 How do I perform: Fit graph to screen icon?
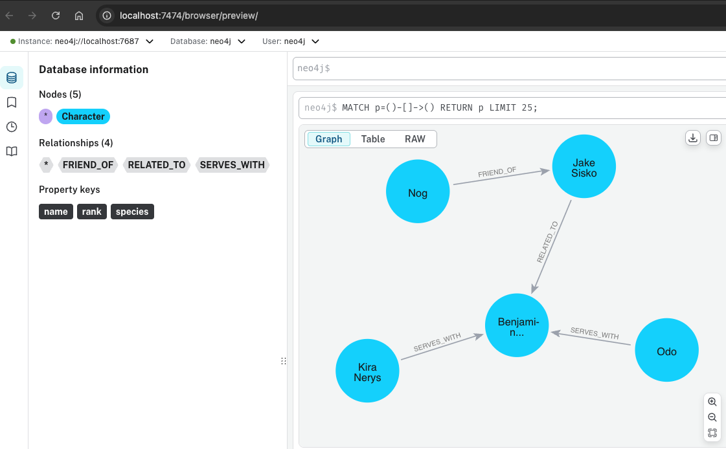pyautogui.click(x=712, y=433)
